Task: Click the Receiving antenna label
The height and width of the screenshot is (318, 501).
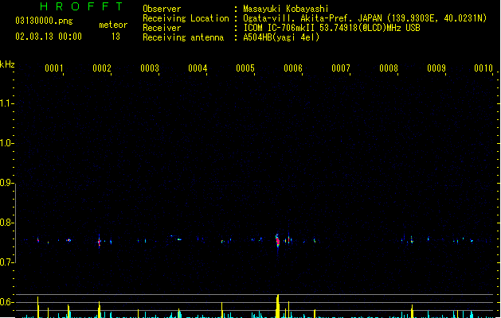Action: tap(183, 37)
